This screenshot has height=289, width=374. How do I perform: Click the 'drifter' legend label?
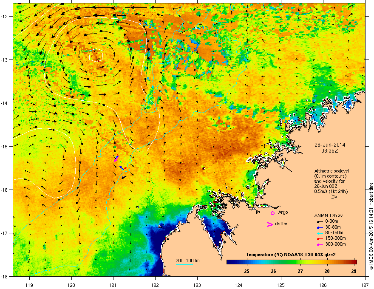pos(281,224)
